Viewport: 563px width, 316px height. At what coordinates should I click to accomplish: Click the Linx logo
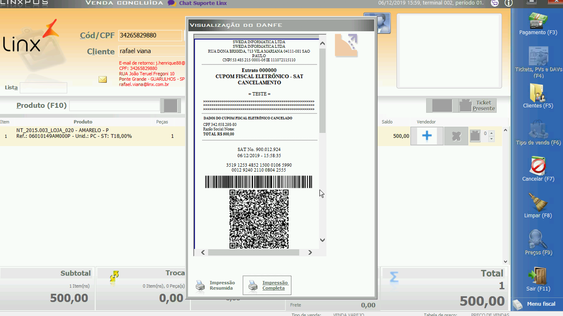tap(31, 37)
